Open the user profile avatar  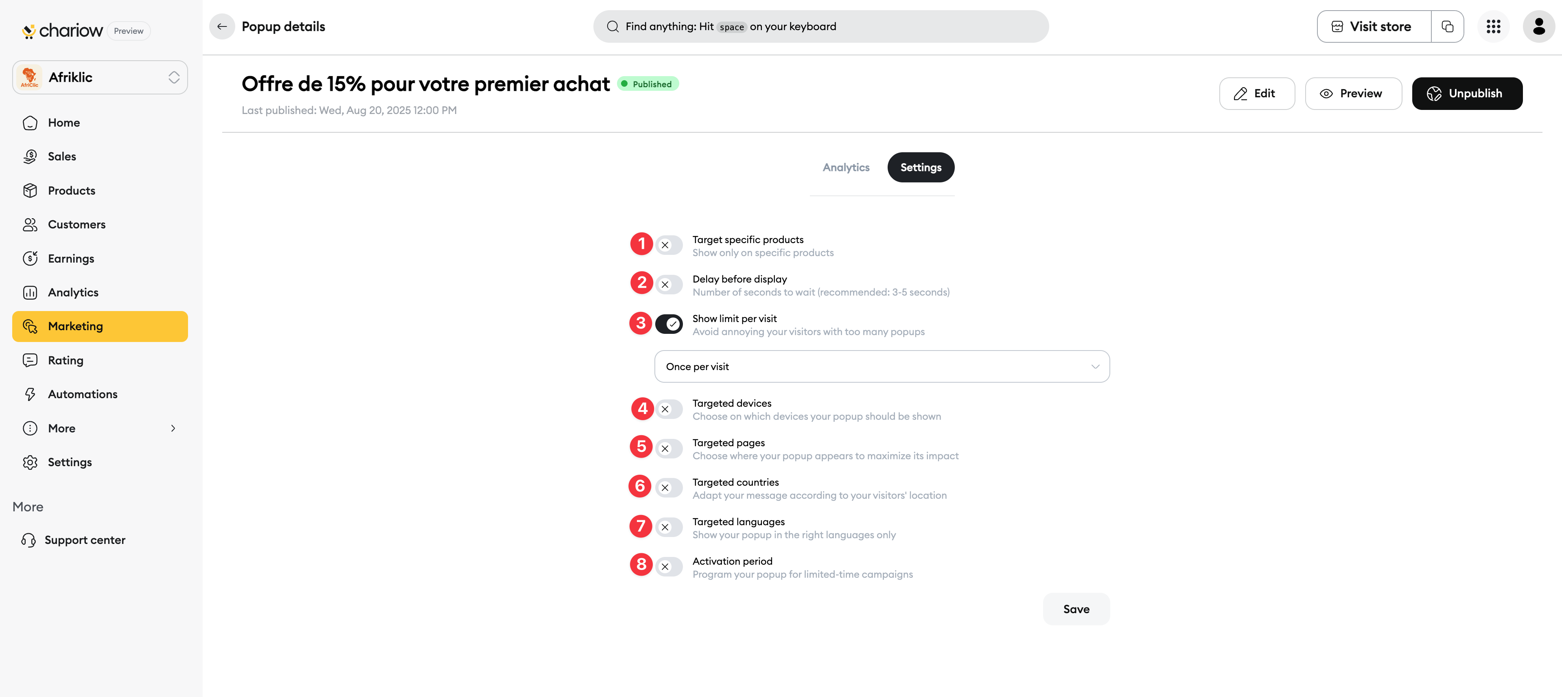(x=1538, y=27)
